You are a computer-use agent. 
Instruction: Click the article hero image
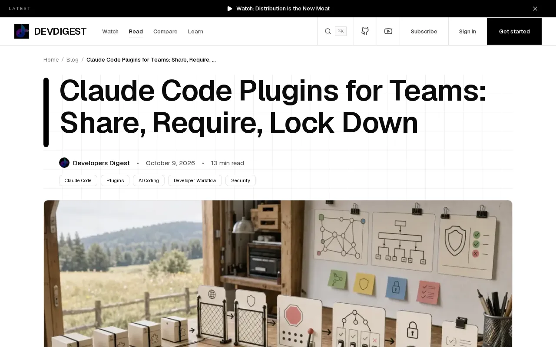[x=278, y=274]
